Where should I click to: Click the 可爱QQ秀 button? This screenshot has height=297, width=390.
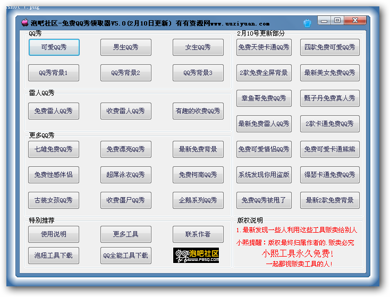click(54, 47)
